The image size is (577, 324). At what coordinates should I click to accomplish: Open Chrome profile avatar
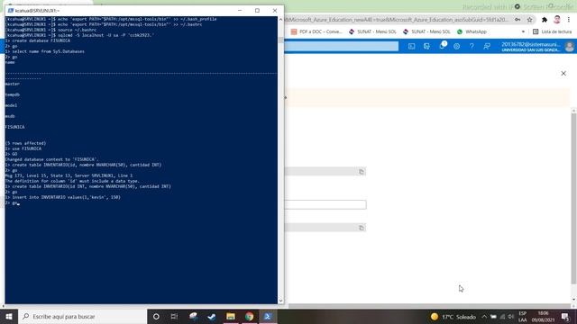[557, 20]
